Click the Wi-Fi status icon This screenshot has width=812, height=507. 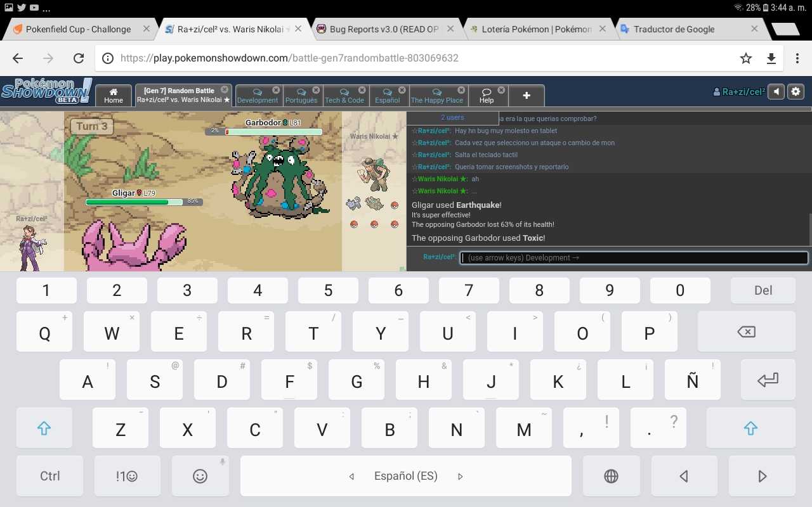(x=738, y=8)
